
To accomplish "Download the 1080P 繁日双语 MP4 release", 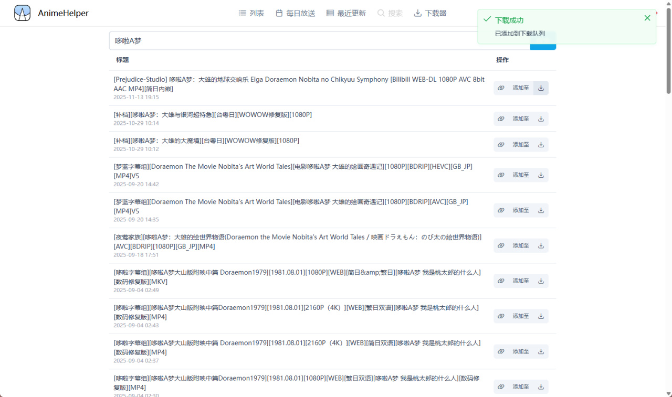I will (541, 387).
